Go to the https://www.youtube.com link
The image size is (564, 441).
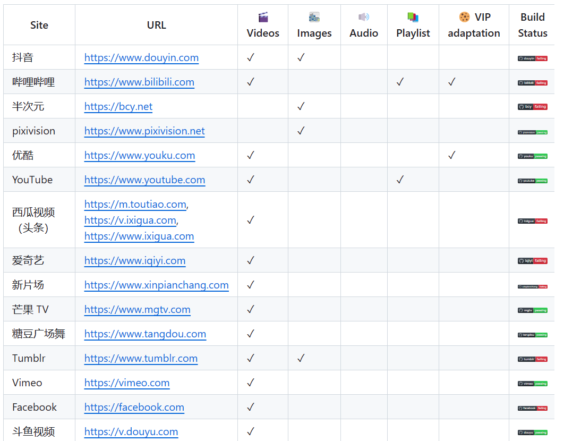[144, 180]
